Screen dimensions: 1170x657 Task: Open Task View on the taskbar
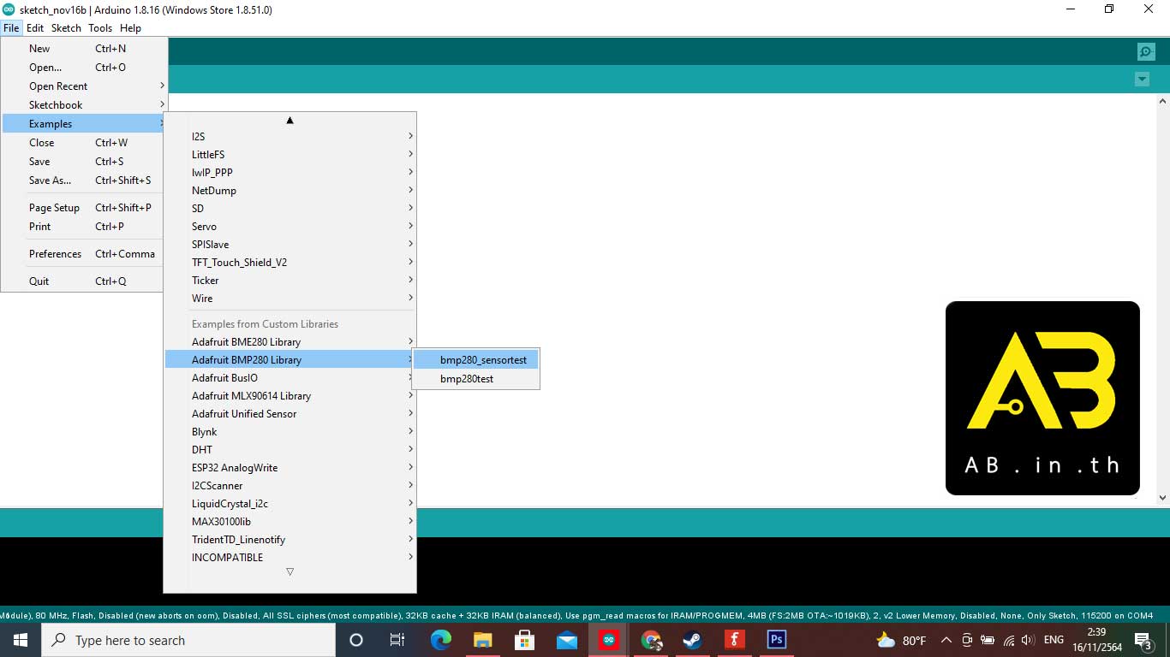(397, 640)
